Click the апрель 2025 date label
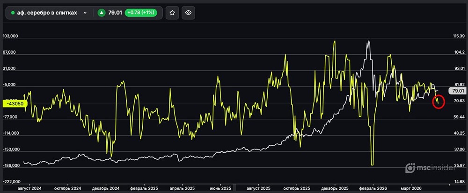The image size is (468, 193). 182,188
